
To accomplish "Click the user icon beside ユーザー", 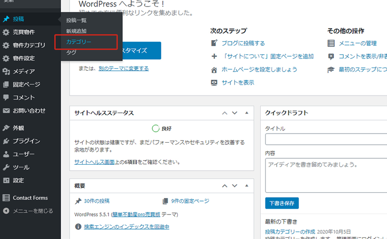I will point(6,154).
